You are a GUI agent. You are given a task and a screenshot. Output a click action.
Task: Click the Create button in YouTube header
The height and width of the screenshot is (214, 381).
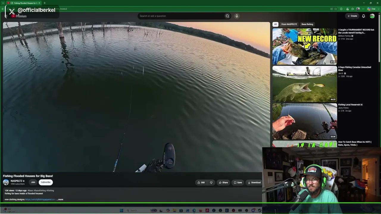click(x=352, y=16)
